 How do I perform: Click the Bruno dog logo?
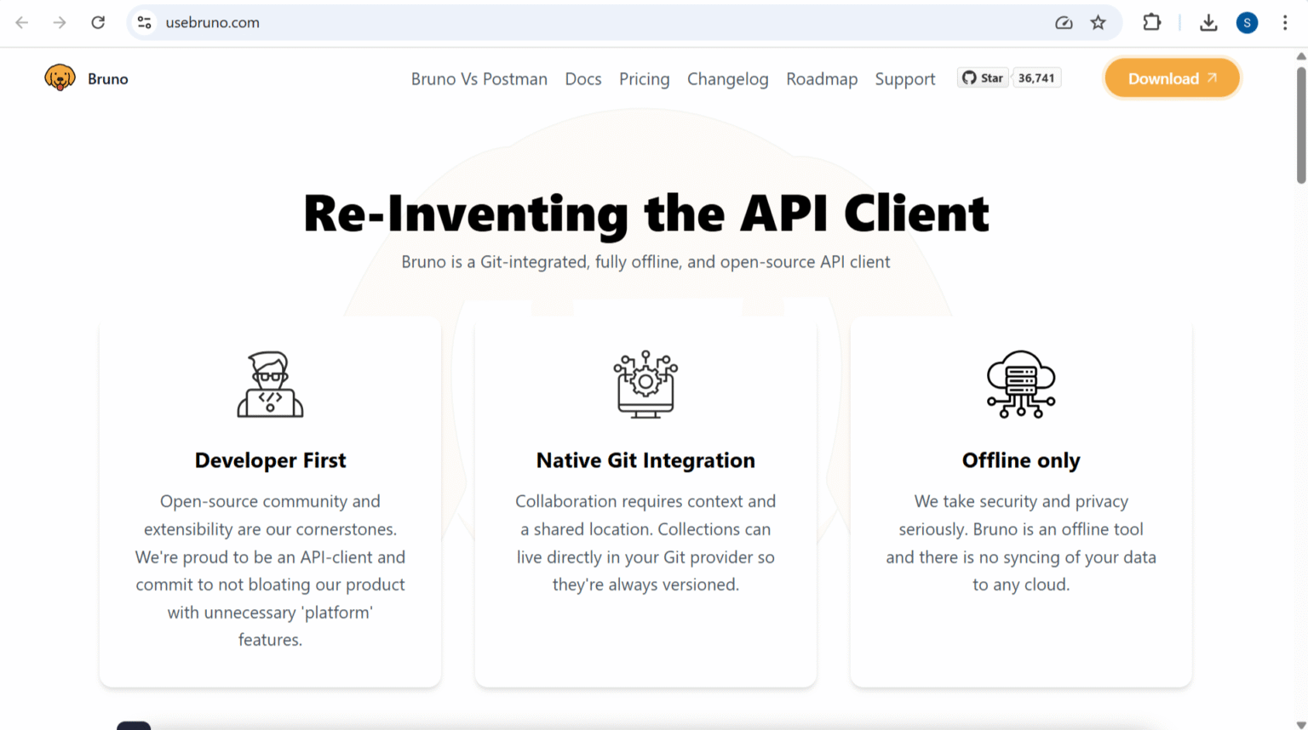59,77
